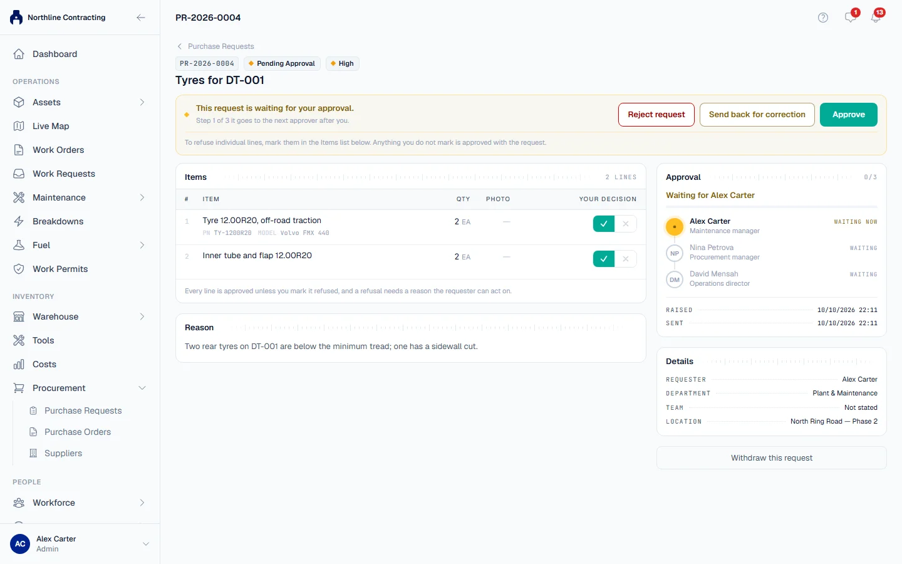
Task: Approve the Inner tube and flap line
Action: (604, 259)
